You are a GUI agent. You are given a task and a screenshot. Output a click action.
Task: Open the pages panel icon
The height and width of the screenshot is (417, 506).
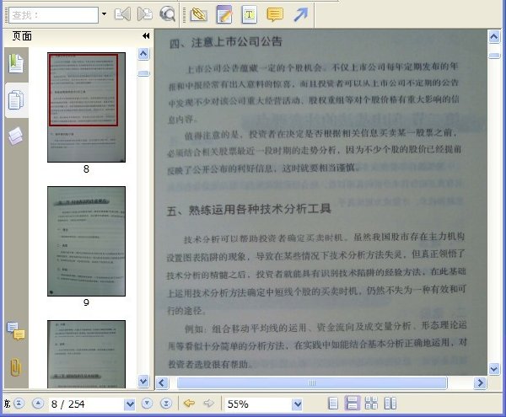click(x=16, y=100)
